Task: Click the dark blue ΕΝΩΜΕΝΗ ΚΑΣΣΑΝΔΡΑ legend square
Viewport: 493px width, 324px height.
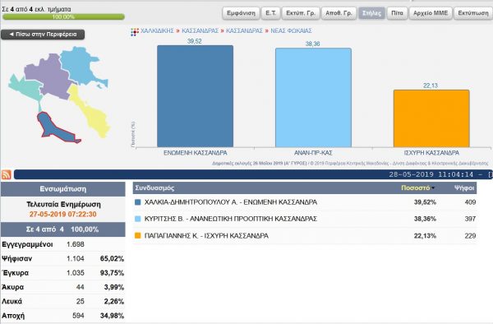Action: [137, 202]
